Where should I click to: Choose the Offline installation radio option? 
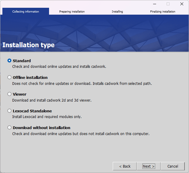pos(9,77)
